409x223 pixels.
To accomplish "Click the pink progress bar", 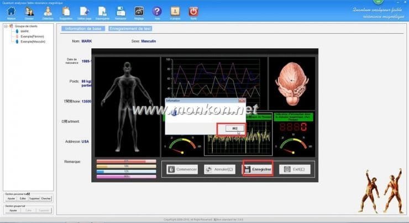I will pos(126,177).
